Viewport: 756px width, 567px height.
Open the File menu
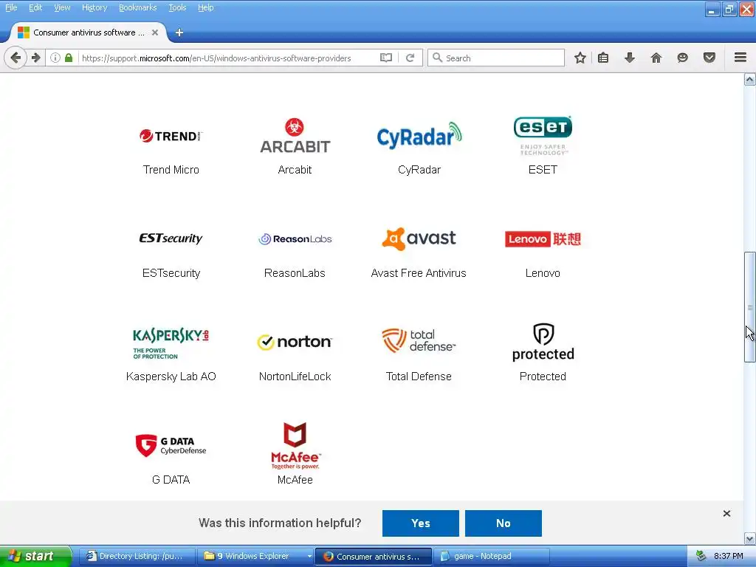tap(11, 7)
